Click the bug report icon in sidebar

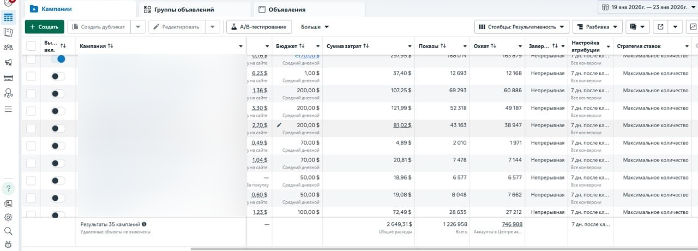pos(8,244)
